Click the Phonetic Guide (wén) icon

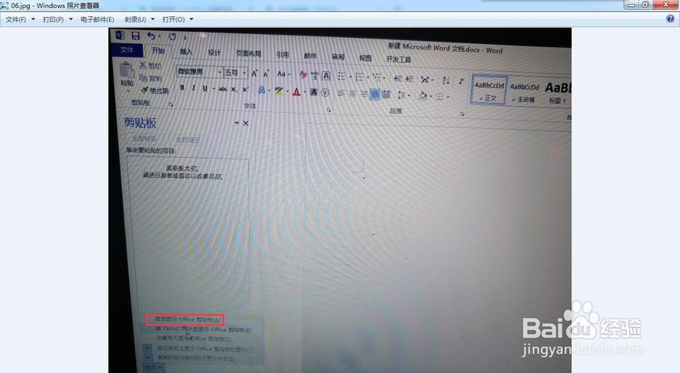click(314, 75)
